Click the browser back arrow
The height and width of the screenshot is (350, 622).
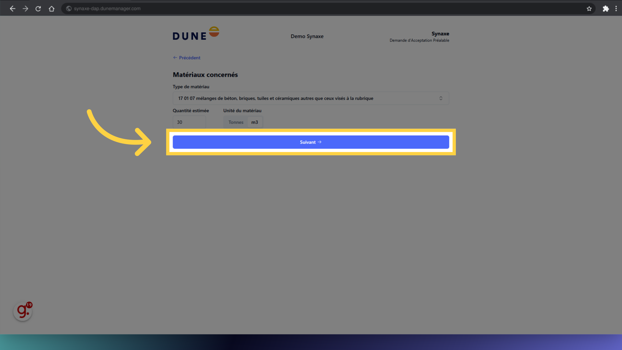click(13, 9)
